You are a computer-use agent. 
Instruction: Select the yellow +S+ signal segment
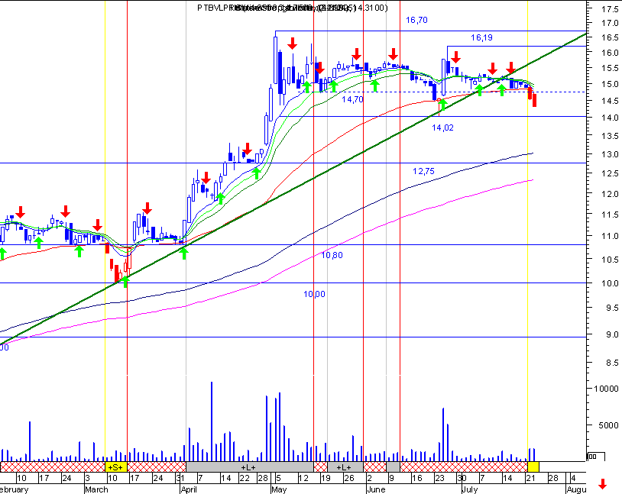(x=116, y=467)
